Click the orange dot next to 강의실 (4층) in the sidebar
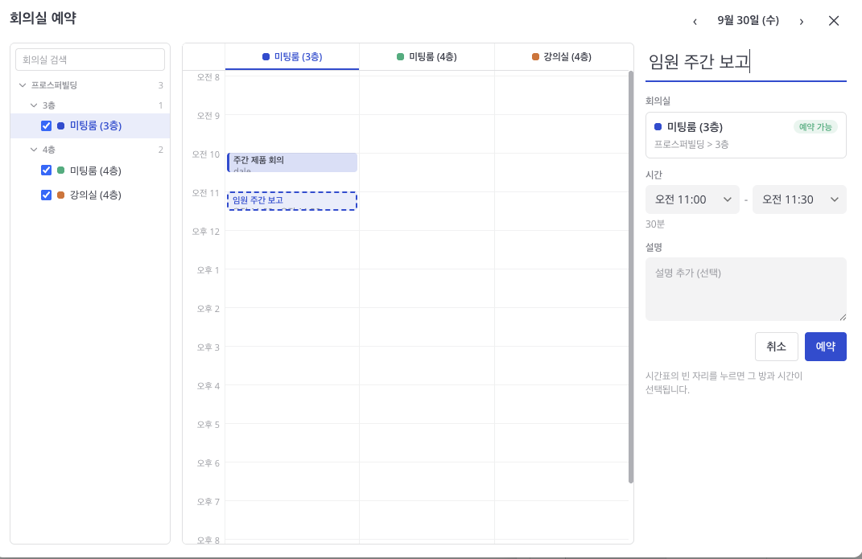862x559 pixels. (61, 195)
